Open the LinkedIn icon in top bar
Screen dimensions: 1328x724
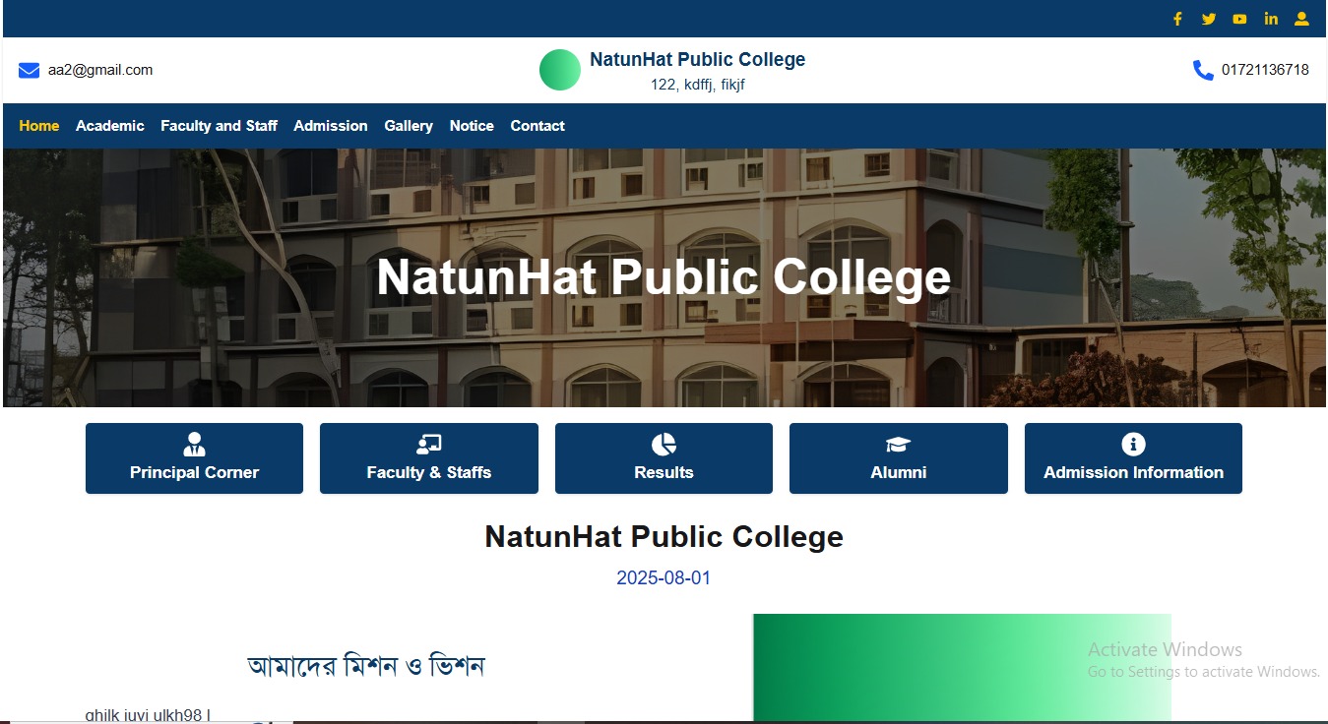[1271, 19]
